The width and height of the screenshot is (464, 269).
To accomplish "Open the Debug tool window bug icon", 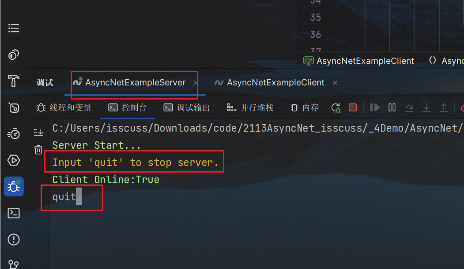I will (x=14, y=187).
